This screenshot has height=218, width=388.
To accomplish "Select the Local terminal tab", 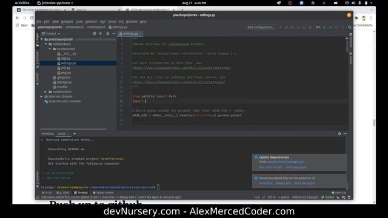I will pos(61,134).
